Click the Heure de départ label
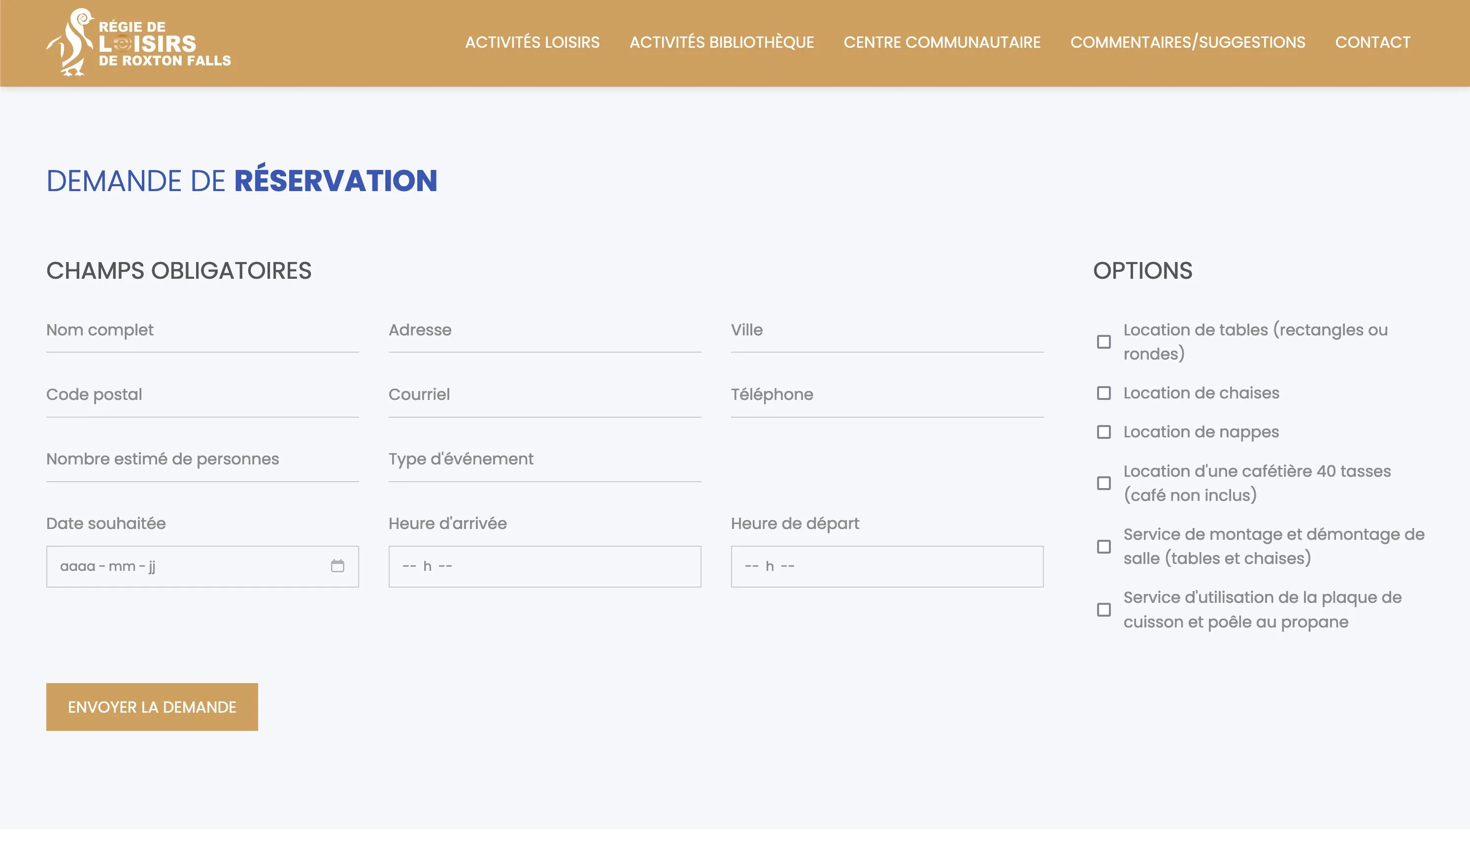Image resolution: width=1470 pixels, height=857 pixels. click(x=795, y=524)
